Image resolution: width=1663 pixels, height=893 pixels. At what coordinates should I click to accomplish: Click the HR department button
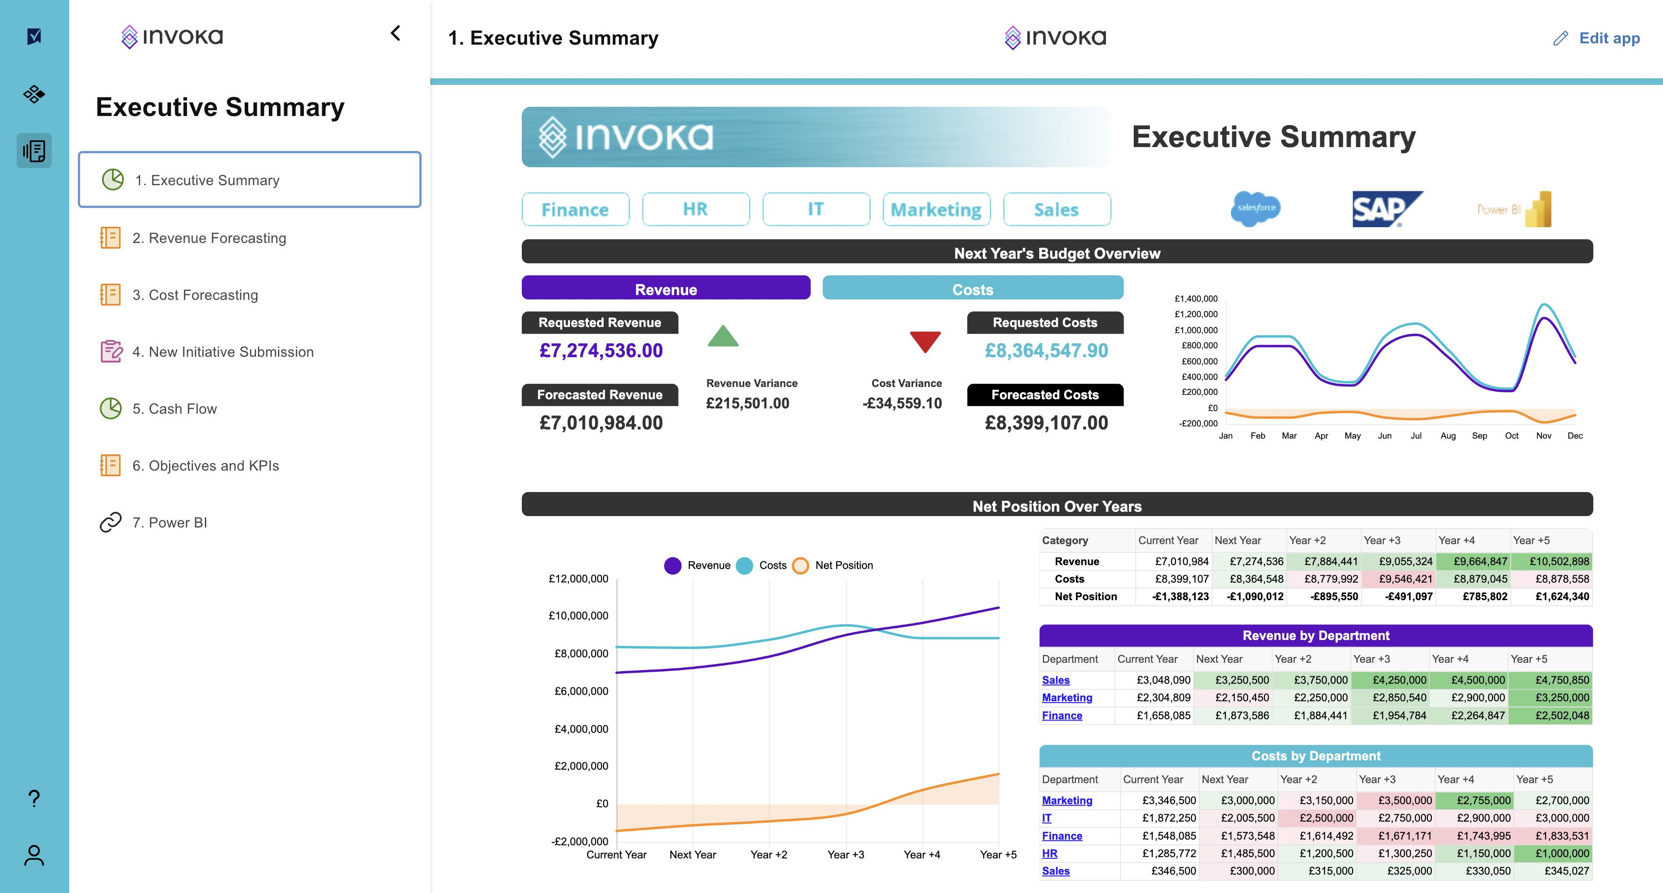[x=695, y=209]
